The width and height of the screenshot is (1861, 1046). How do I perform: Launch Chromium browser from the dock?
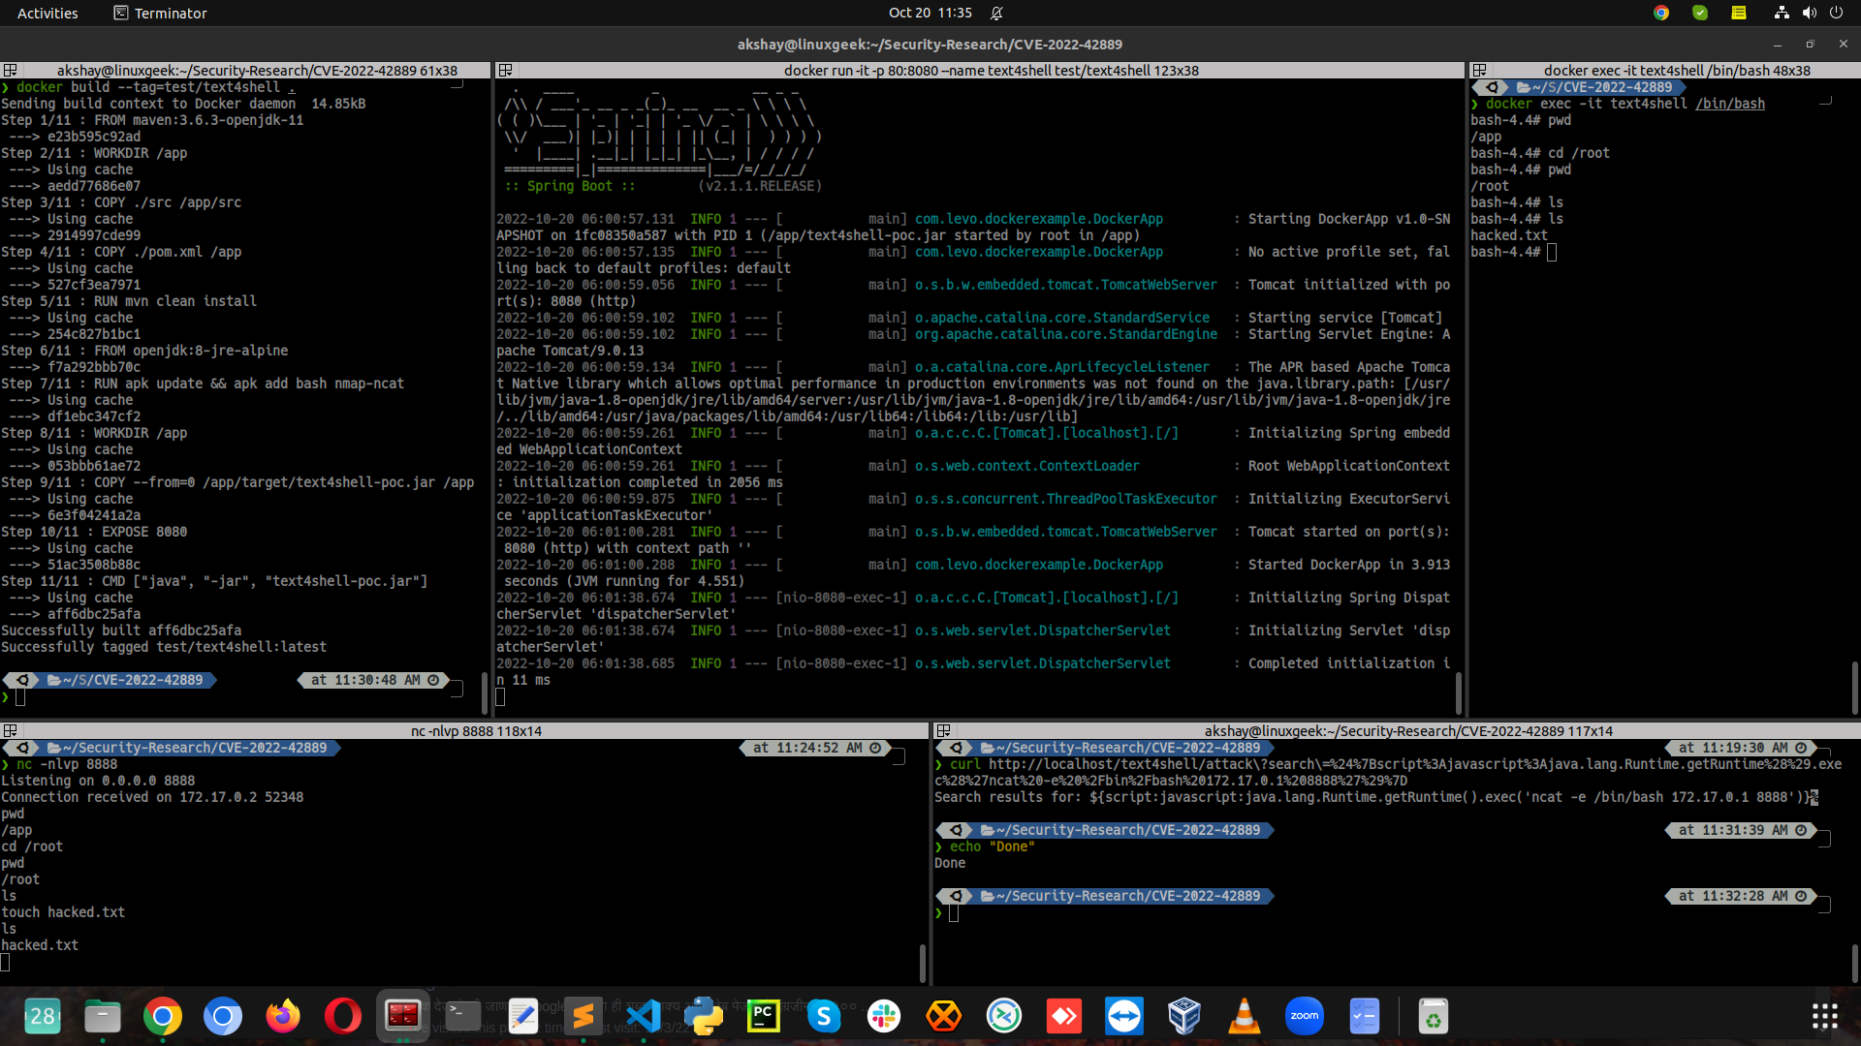(223, 1016)
